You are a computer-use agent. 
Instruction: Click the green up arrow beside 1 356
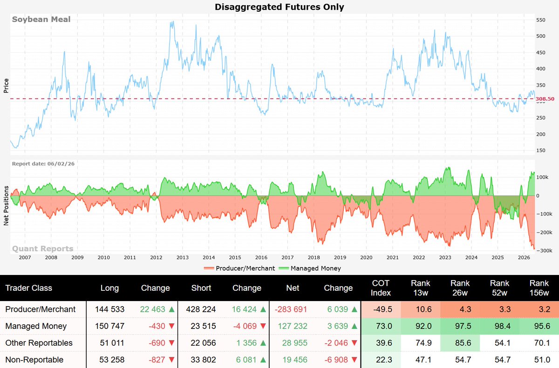point(262,343)
